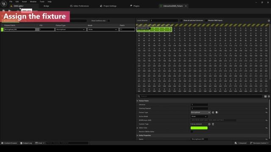The height and width of the screenshot is (152, 271).
Task: Open the patch grid settings gear icon
Action: click(269, 21)
